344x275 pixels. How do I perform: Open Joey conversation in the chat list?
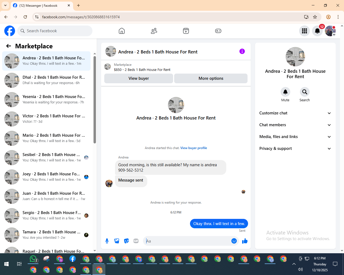[46, 177]
